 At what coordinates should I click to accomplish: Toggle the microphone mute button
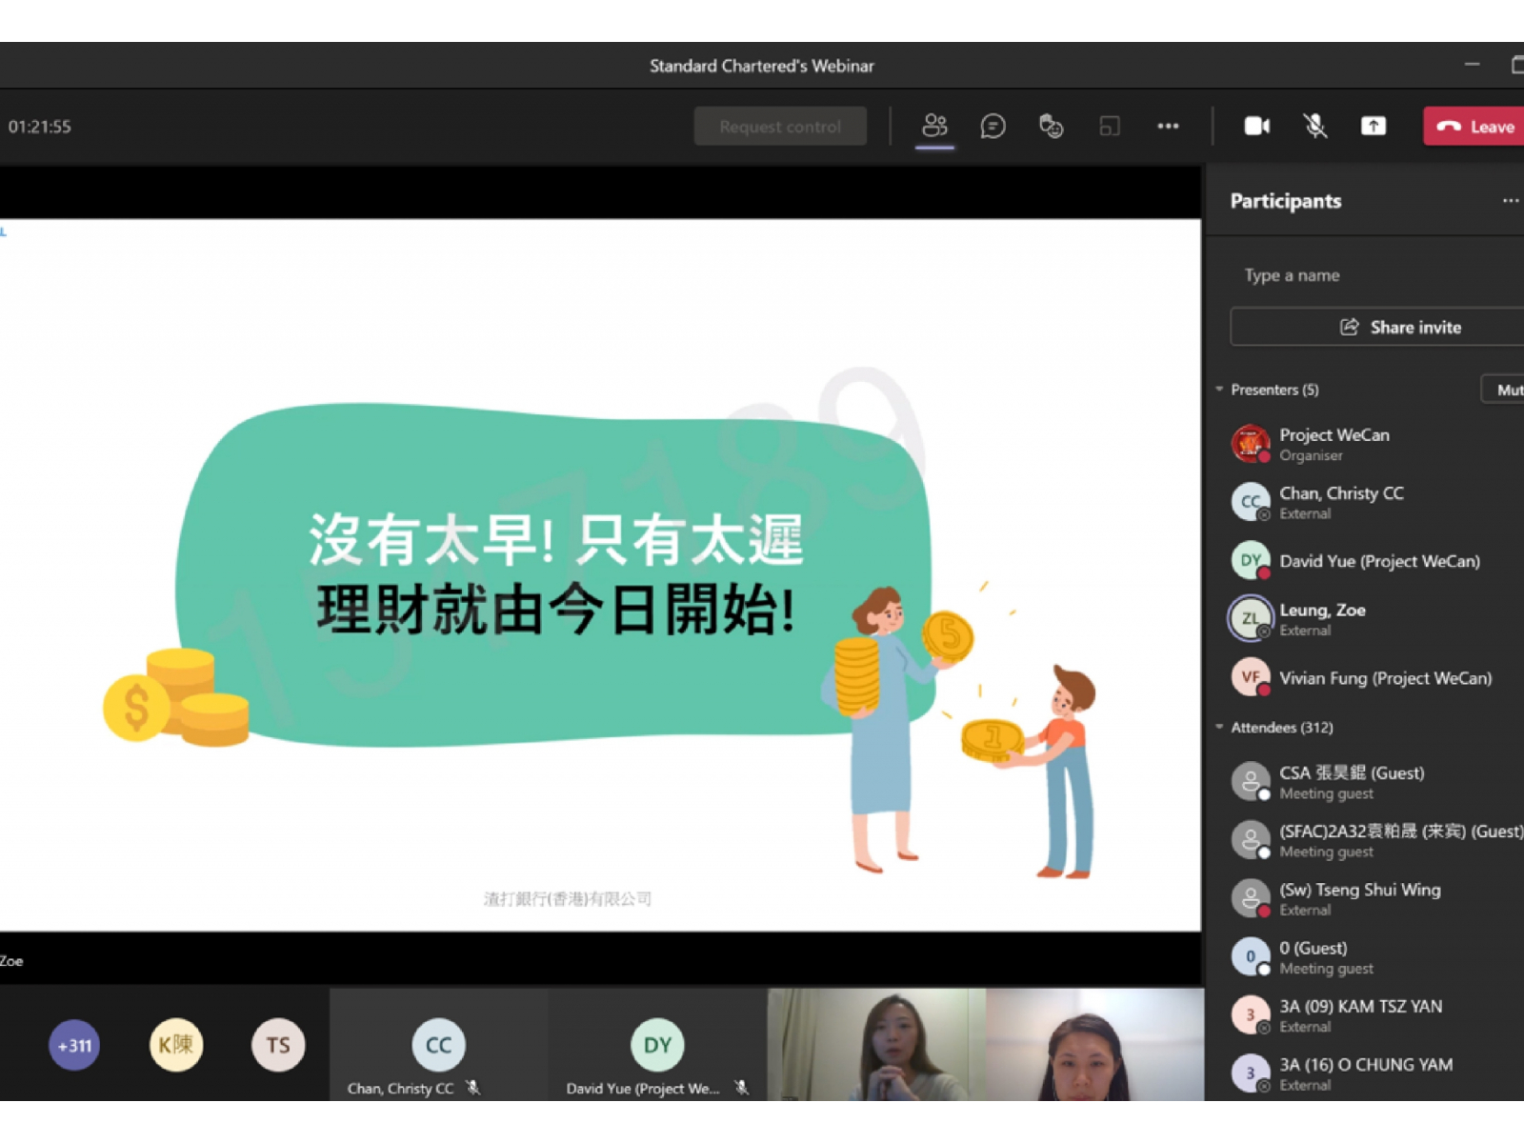pos(1314,126)
